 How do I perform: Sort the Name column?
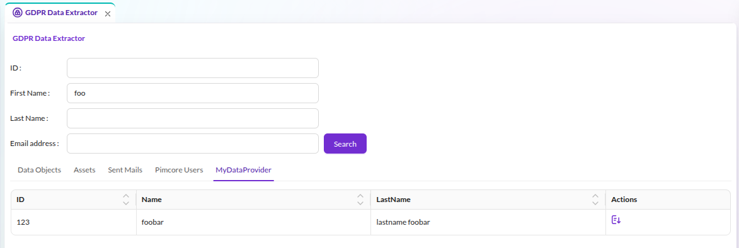pyautogui.click(x=360, y=200)
